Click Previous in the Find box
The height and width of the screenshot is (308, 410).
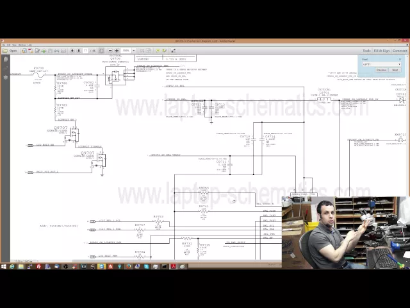(x=381, y=70)
